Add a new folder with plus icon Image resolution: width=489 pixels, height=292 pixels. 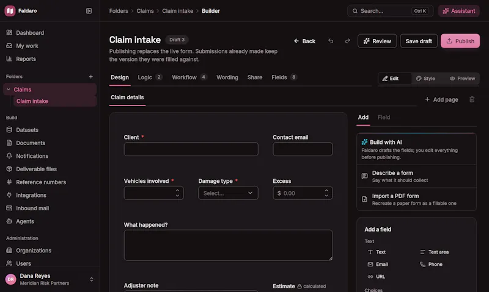pyautogui.click(x=90, y=76)
